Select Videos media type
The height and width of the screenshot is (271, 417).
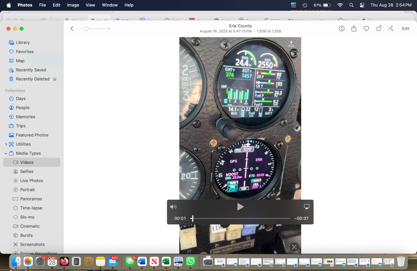click(x=32, y=162)
